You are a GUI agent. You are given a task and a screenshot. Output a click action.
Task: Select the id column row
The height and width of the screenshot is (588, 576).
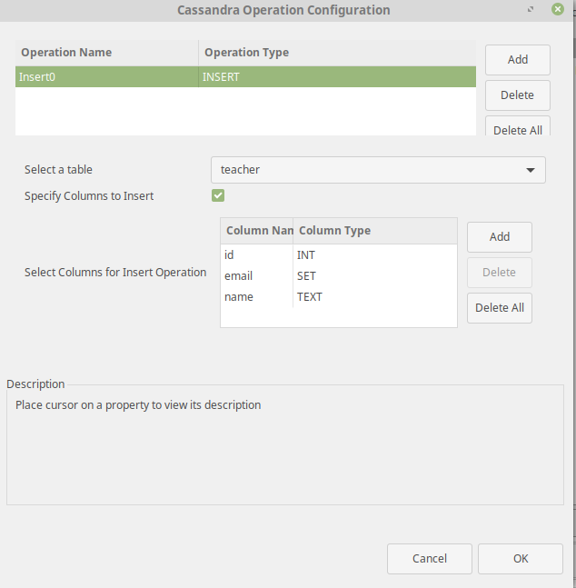point(339,255)
